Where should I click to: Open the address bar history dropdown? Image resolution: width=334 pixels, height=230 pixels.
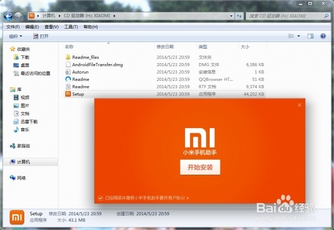click(x=231, y=16)
